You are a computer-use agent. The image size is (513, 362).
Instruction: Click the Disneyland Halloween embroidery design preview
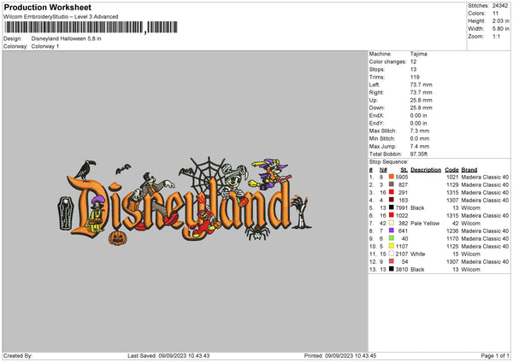click(x=185, y=201)
